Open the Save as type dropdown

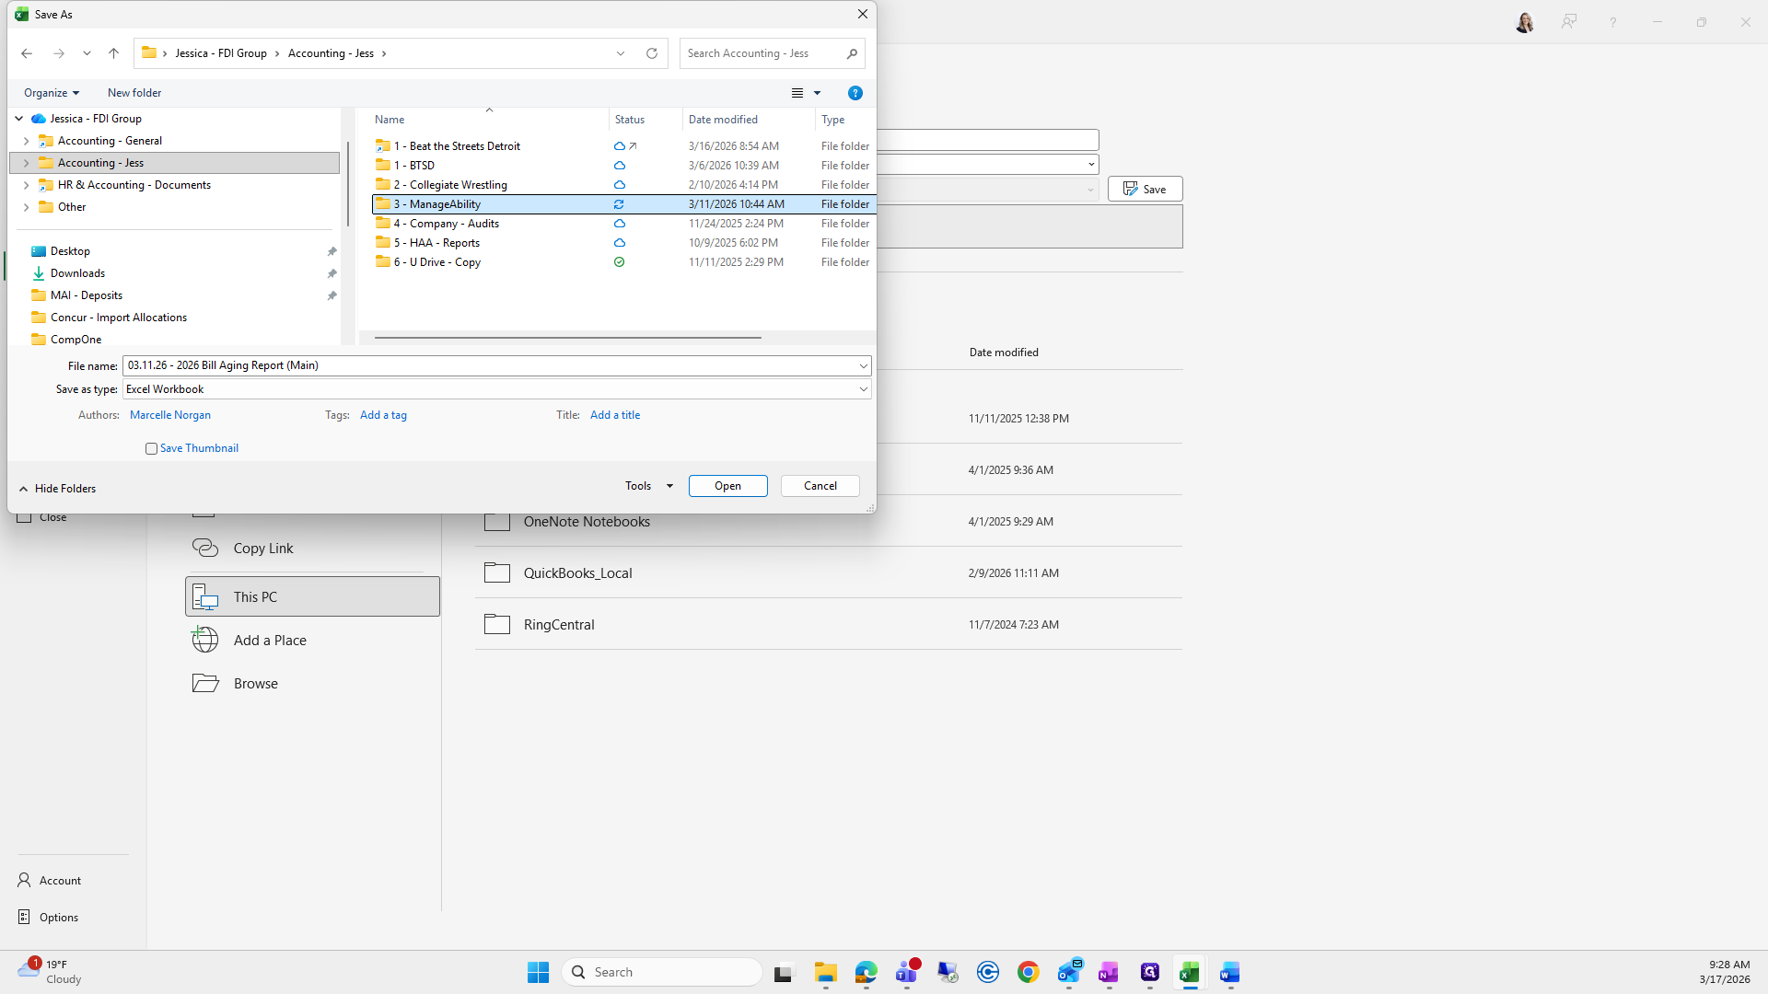[863, 389]
